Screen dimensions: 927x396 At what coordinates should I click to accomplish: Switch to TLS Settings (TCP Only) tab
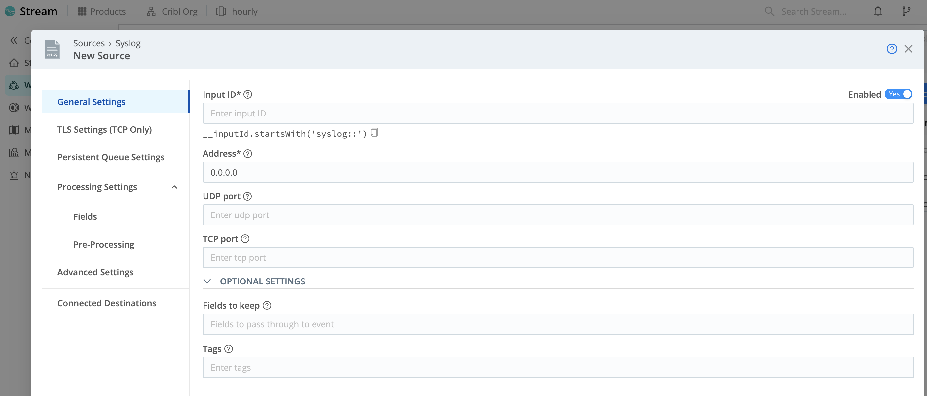coord(104,129)
